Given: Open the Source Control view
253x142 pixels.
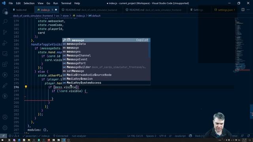Looking at the screenshot, I should pos(5,32).
